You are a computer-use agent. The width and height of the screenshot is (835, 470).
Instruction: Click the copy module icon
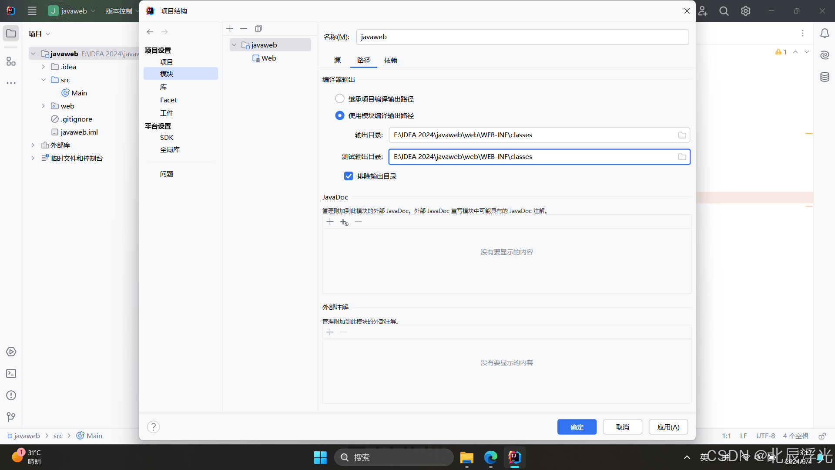258,29
